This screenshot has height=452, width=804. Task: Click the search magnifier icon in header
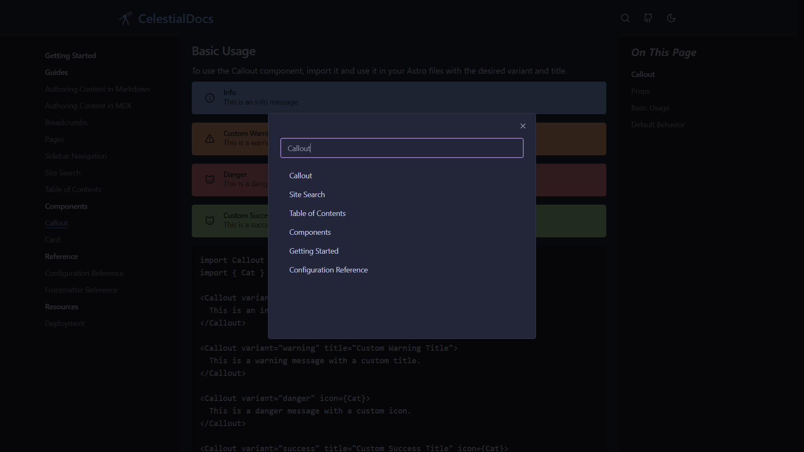[x=625, y=18]
